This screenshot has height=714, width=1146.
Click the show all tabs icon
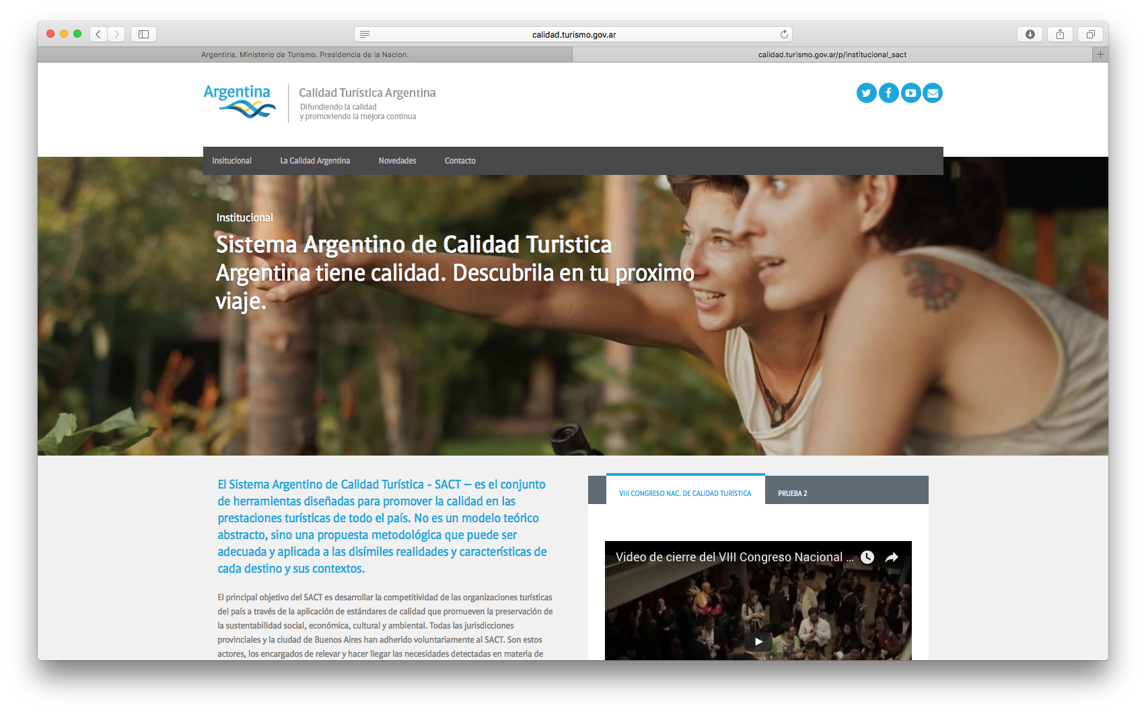(x=1090, y=34)
